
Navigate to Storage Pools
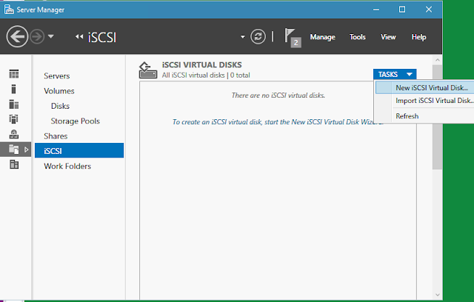(75, 121)
